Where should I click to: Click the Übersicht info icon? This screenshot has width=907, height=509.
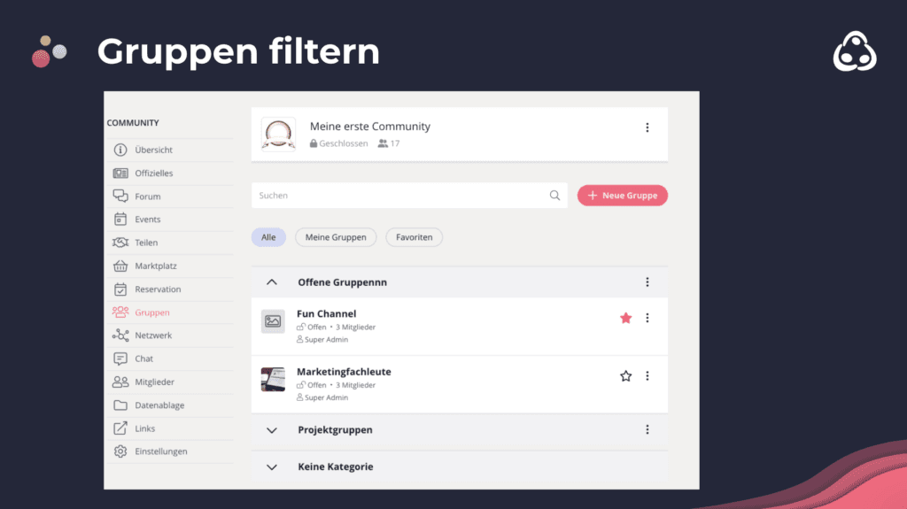(x=120, y=150)
